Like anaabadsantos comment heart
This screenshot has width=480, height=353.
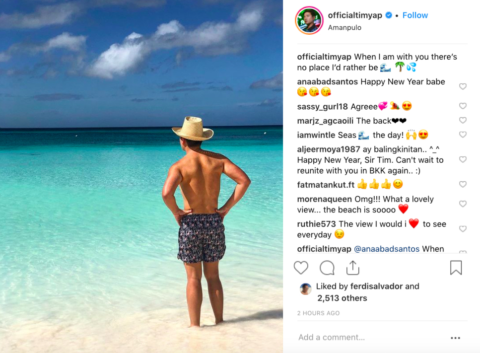[x=463, y=86]
